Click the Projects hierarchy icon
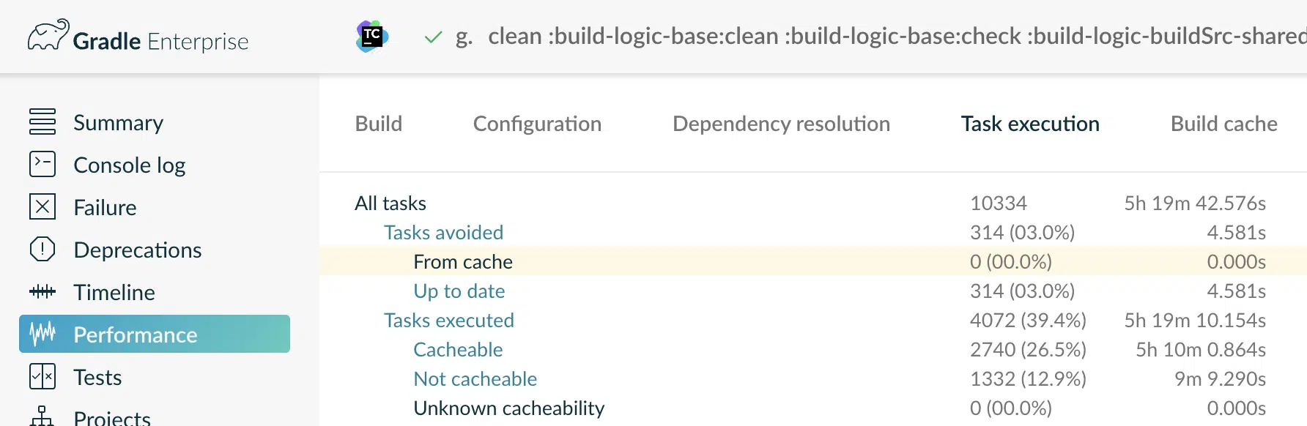The height and width of the screenshot is (426, 1307). (42, 416)
